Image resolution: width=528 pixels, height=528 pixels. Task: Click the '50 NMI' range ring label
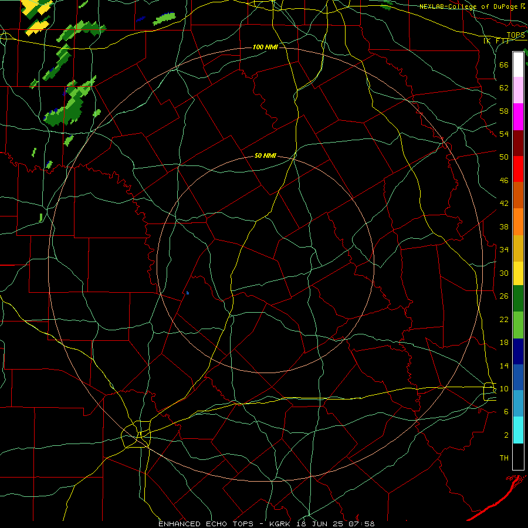click(265, 155)
